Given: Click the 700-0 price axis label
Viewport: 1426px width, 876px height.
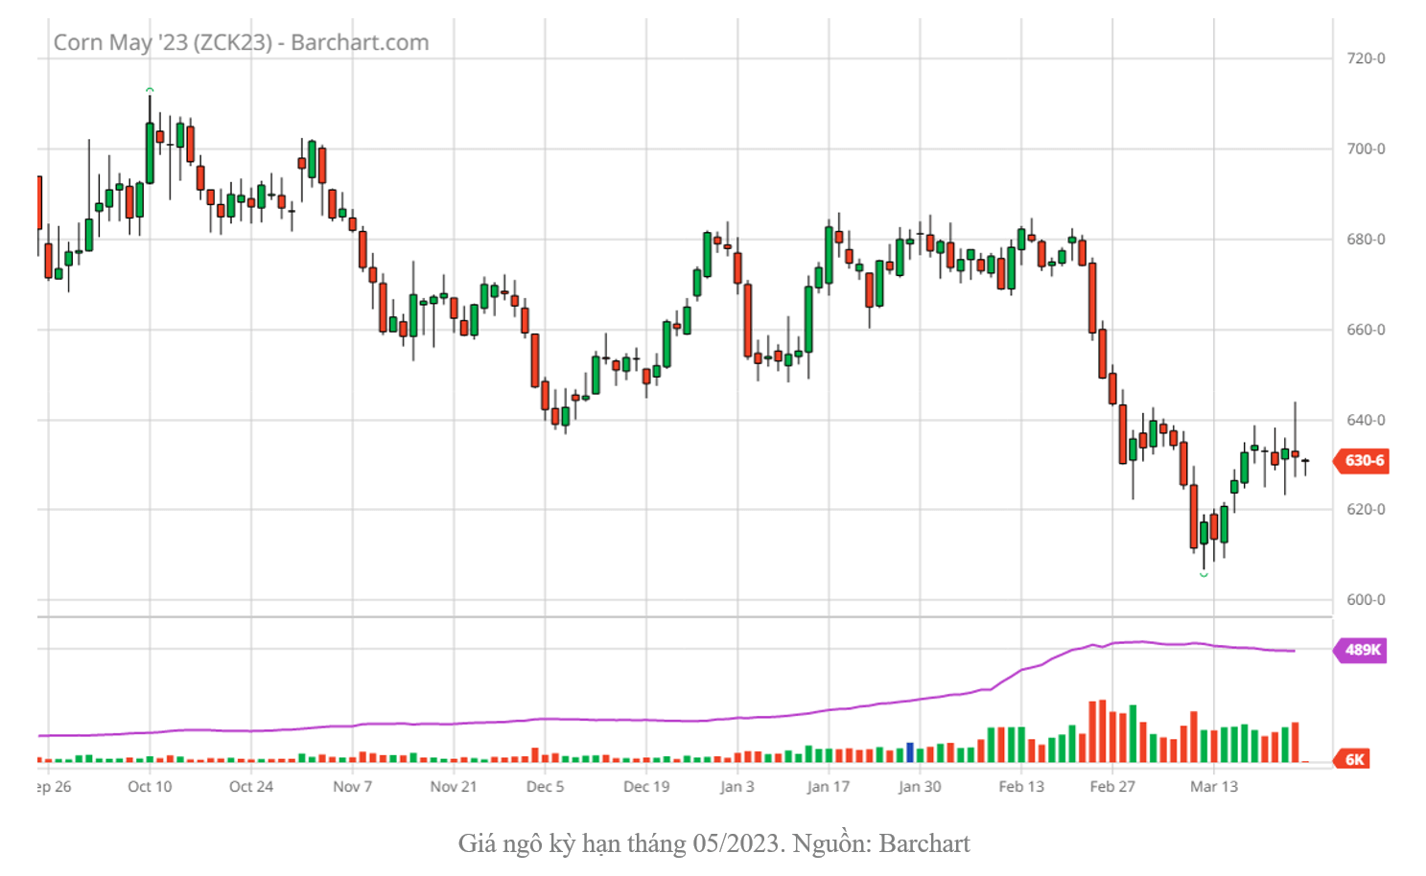Looking at the screenshot, I should pos(1366,149).
